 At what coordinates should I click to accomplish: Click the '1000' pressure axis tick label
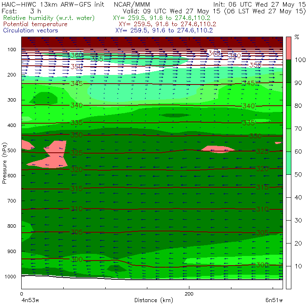(10, 276)
